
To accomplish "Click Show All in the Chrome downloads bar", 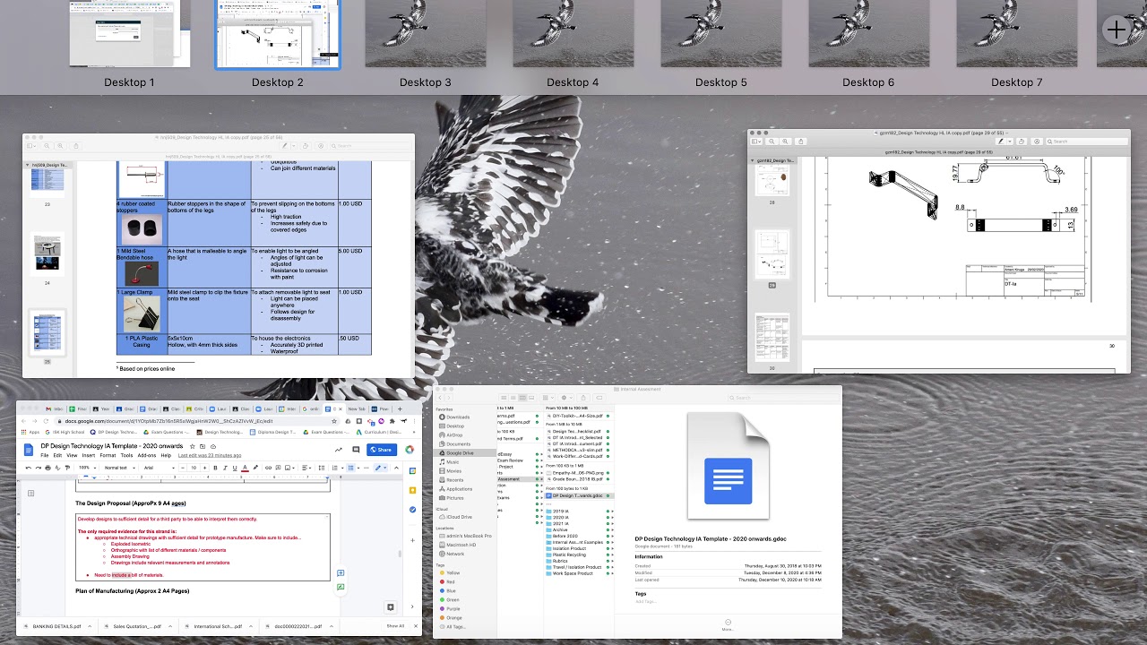I will pyautogui.click(x=395, y=626).
